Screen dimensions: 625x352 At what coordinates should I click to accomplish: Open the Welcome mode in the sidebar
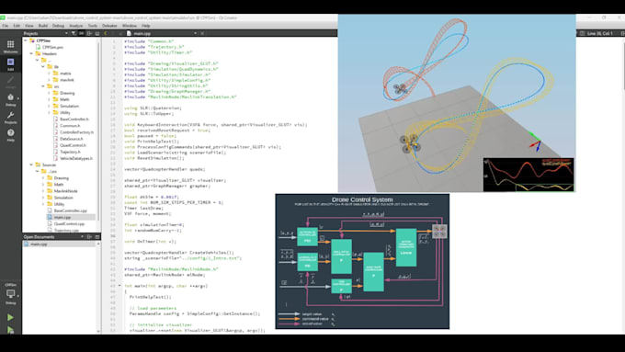(10, 46)
